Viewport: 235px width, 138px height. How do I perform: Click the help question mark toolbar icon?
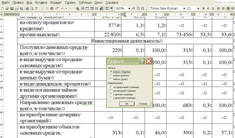pos(138,9)
